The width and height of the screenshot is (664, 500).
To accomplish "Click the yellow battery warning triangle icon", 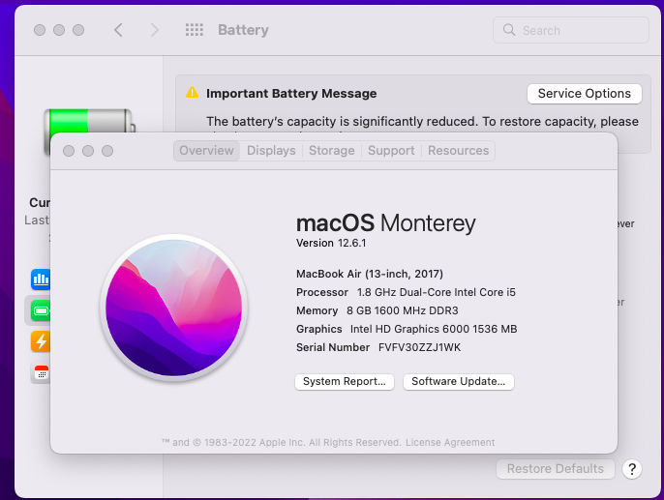I will tap(193, 92).
